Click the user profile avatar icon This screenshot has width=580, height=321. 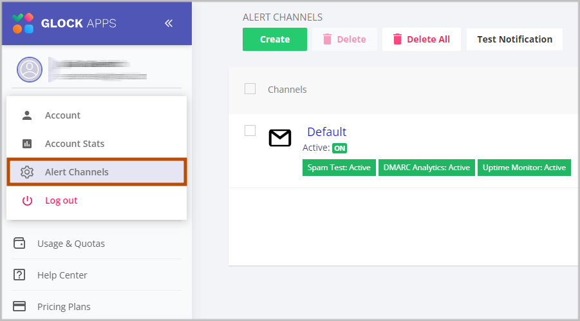coord(30,69)
